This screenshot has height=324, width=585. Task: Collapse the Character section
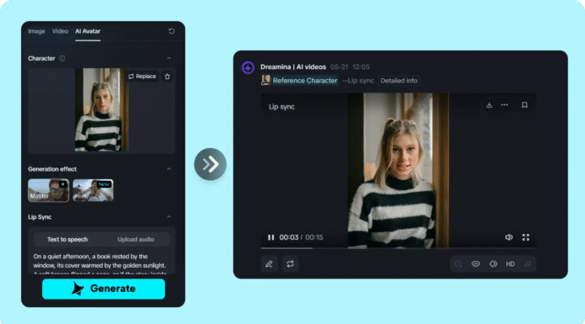(x=169, y=58)
